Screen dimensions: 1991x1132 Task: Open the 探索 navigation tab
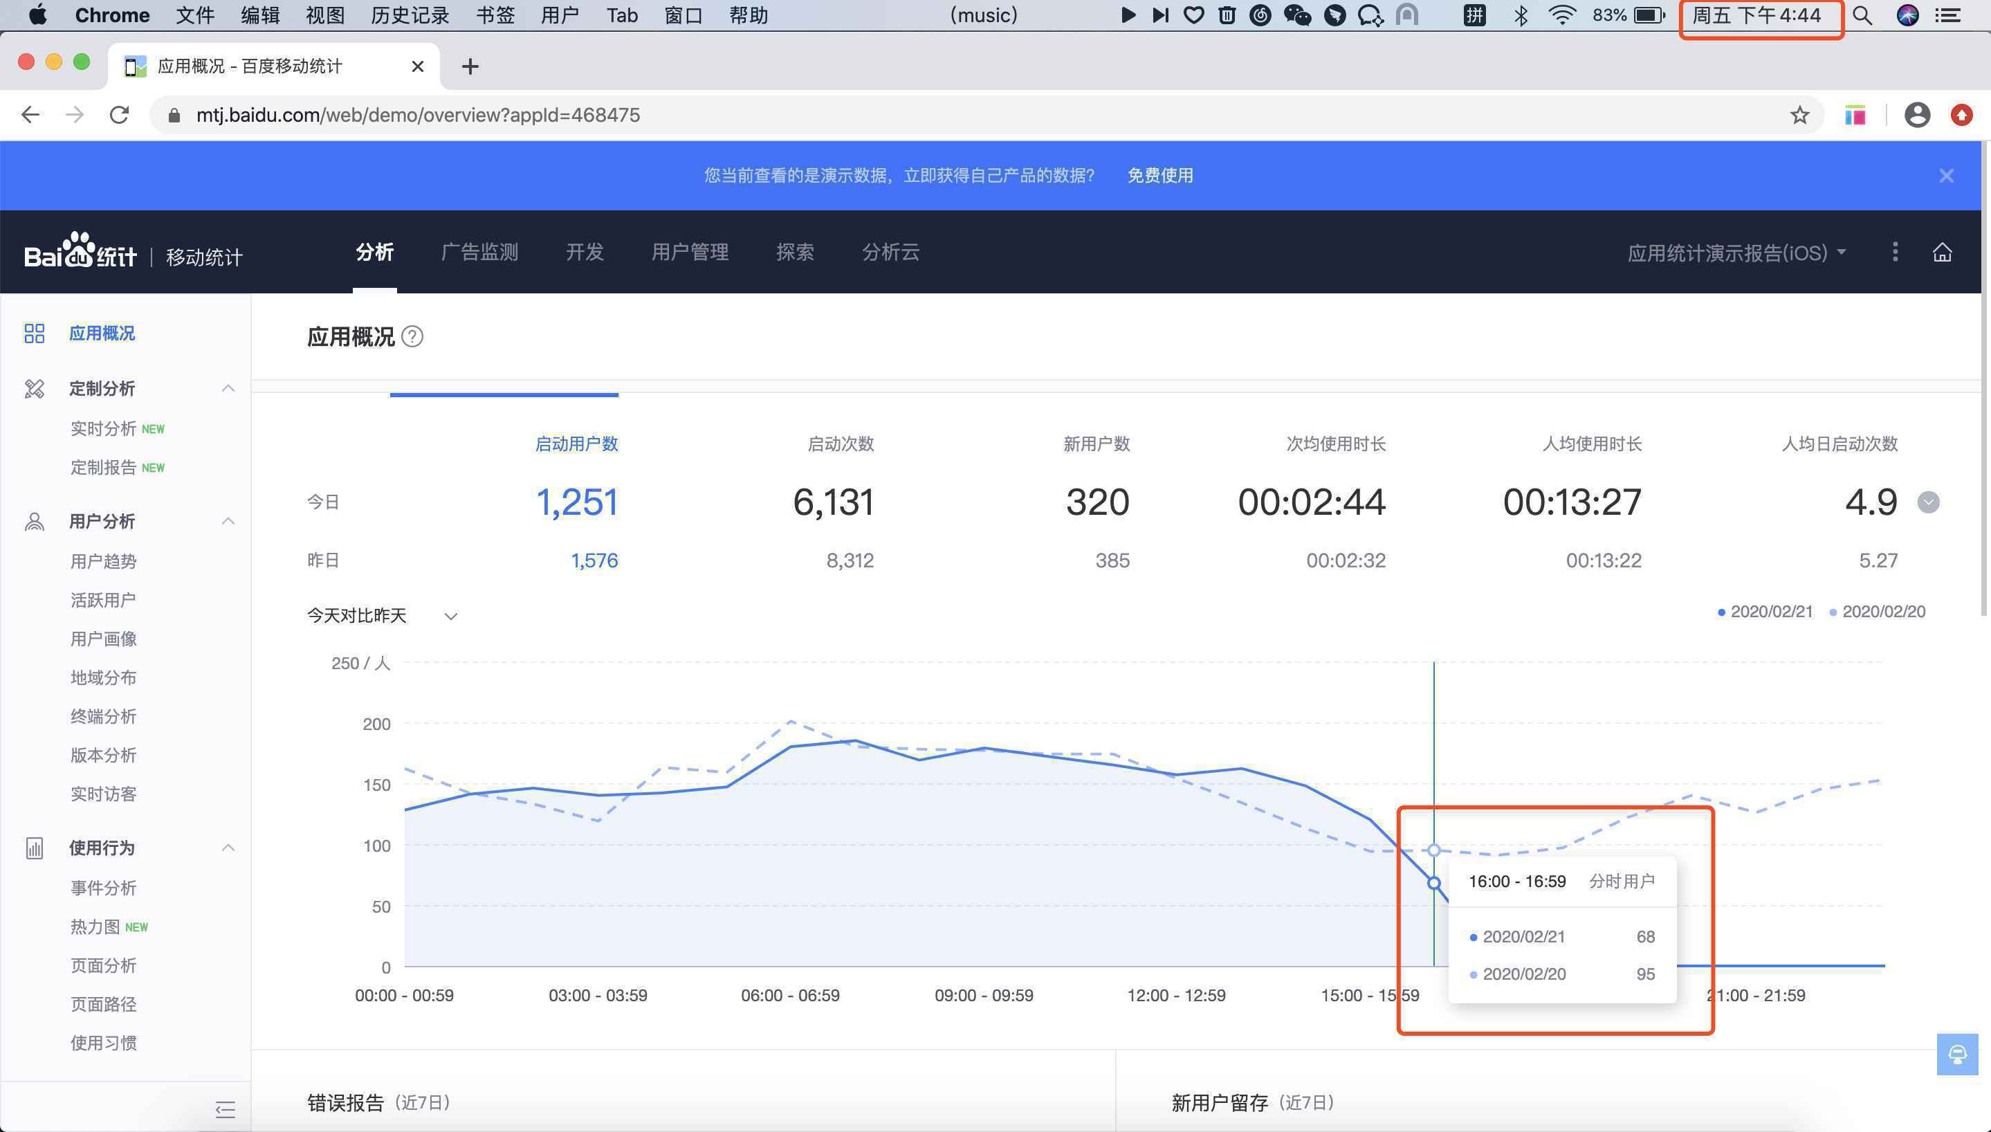(795, 252)
